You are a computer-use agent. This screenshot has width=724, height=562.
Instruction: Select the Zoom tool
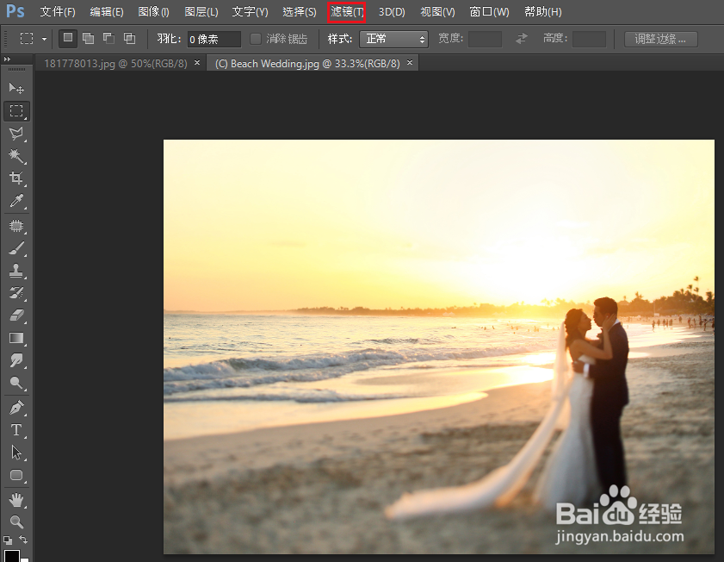pos(16,522)
